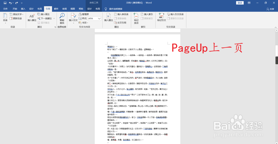Open Table Tools Design (设计) tab
The width and height of the screenshot is (278, 144).
pos(89,9)
